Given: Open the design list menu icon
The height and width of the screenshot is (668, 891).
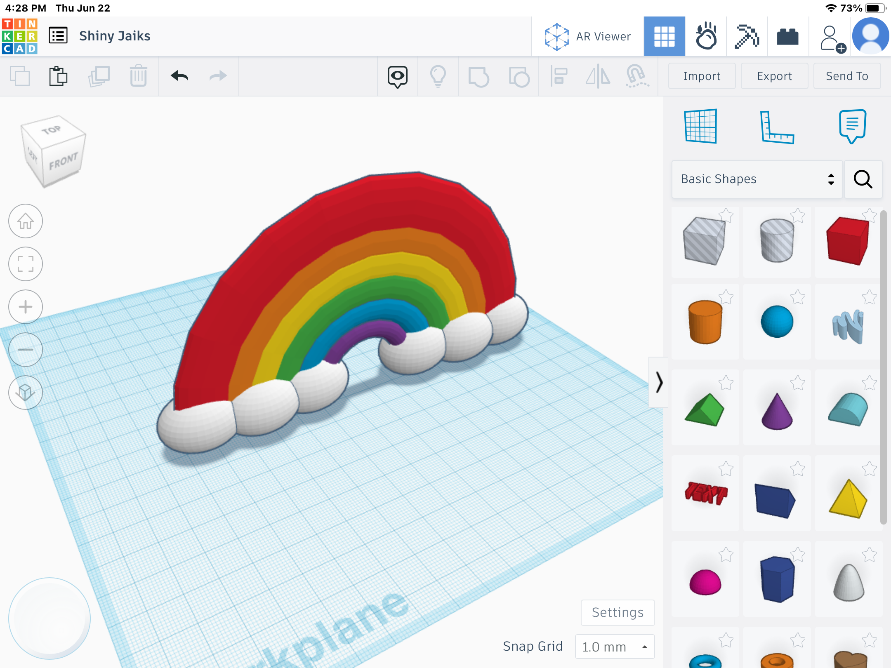Looking at the screenshot, I should coord(58,35).
